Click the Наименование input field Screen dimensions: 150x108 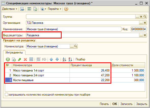74,29
